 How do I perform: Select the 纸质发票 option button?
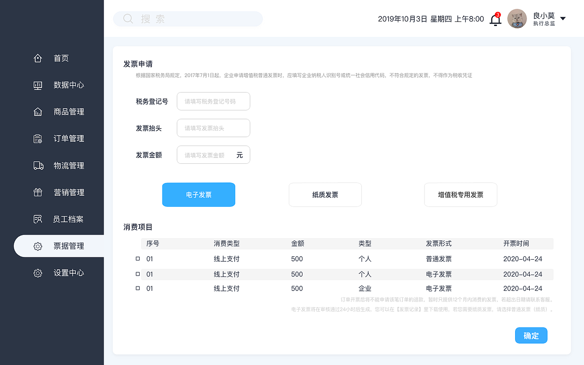click(325, 194)
